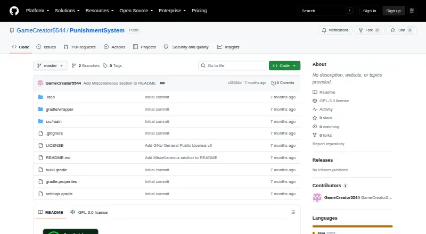Open GameCreator5544 owner link in title

(41, 30)
